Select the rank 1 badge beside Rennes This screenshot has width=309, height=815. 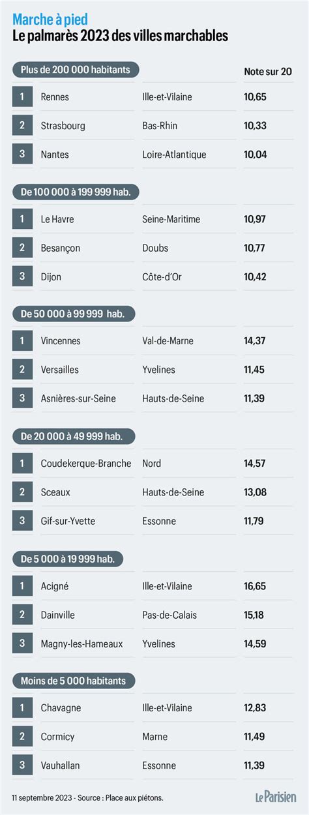point(22,96)
